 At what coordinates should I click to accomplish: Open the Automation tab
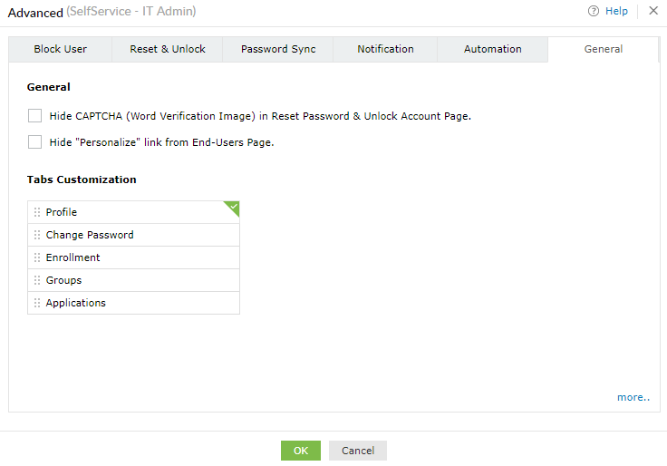coord(493,49)
